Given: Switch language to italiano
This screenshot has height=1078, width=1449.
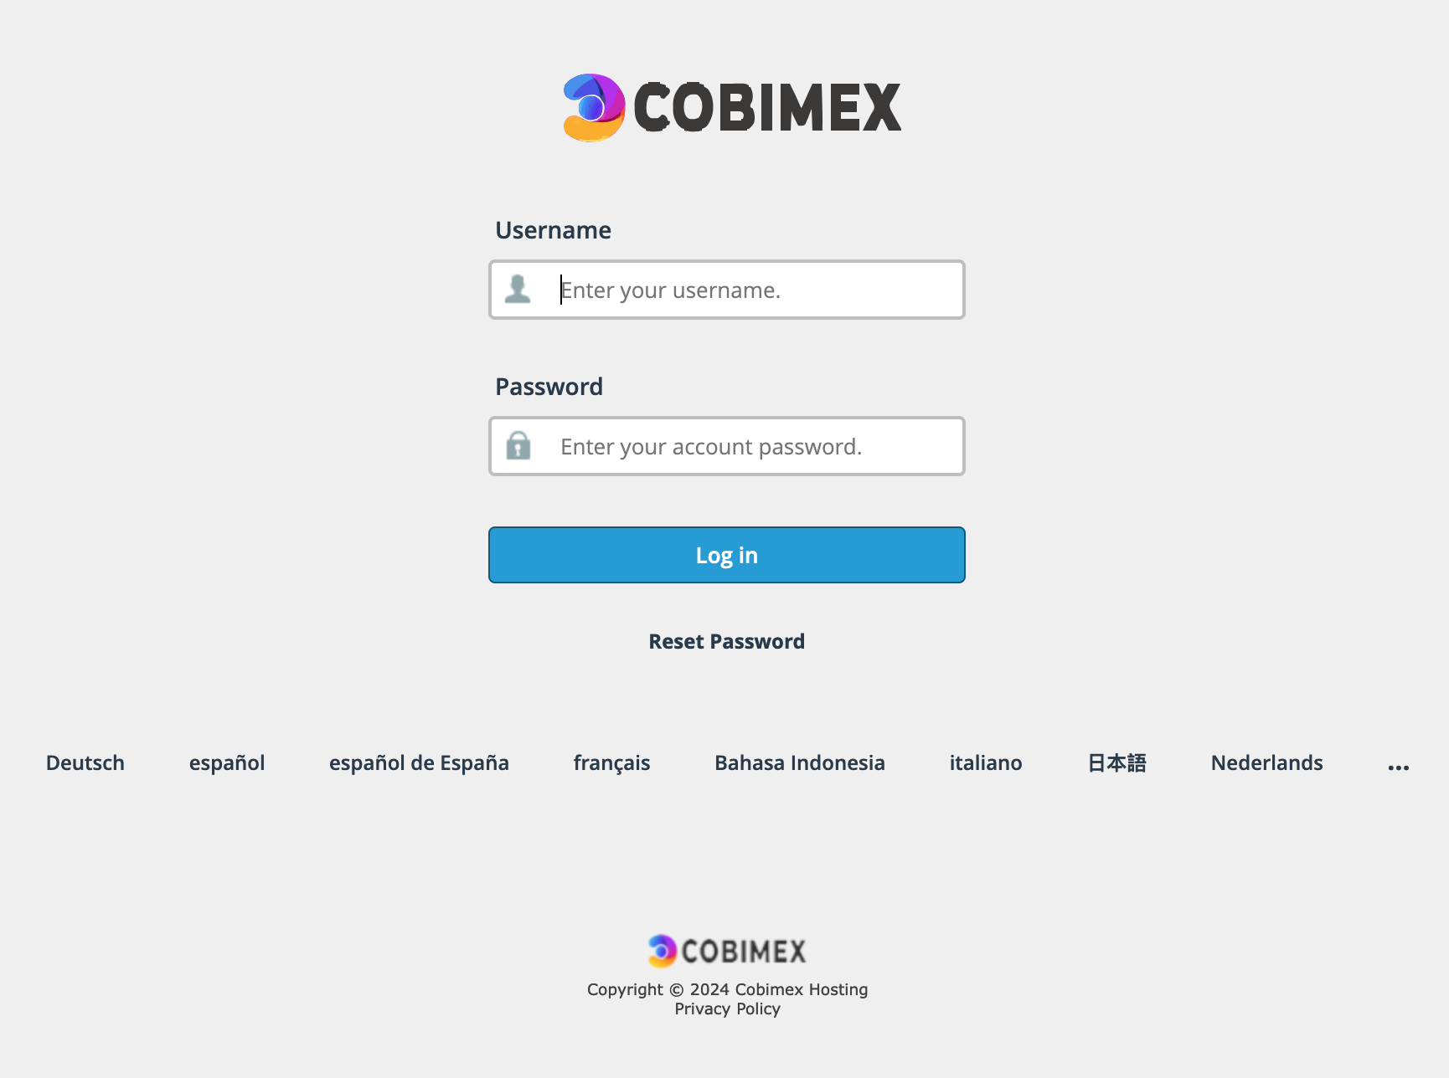Looking at the screenshot, I should coord(986,762).
